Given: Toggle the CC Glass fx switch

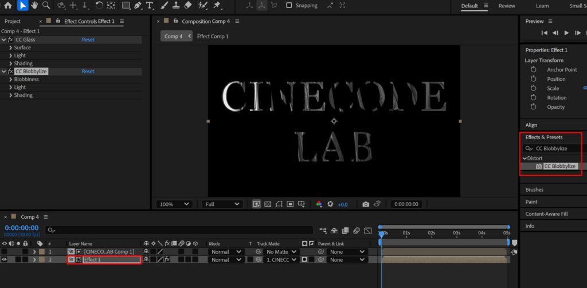Looking at the screenshot, I should pos(10,40).
